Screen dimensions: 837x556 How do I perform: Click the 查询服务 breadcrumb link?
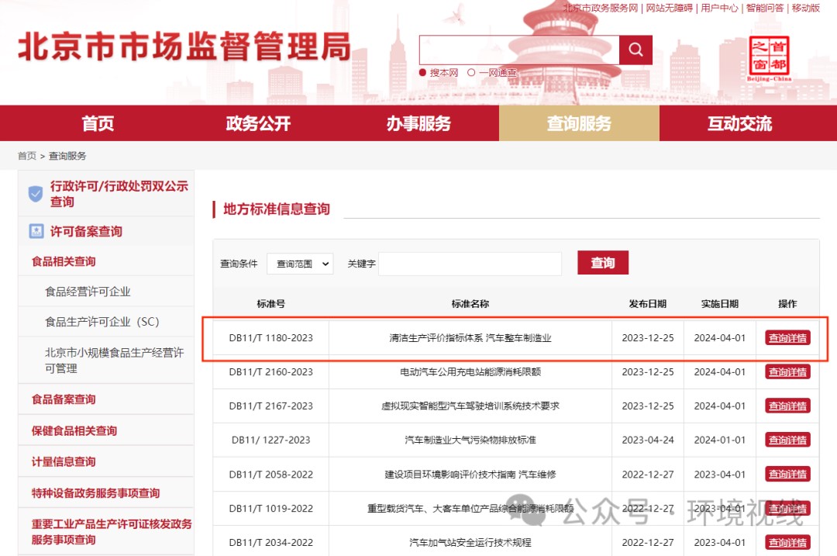[67, 156]
